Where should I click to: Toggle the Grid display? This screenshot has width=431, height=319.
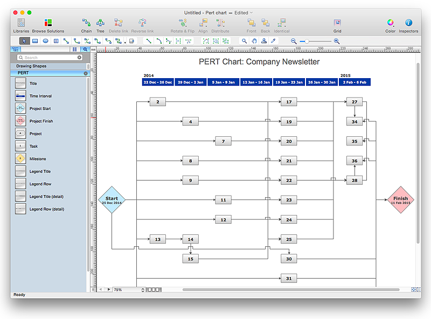[x=337, y=23]
